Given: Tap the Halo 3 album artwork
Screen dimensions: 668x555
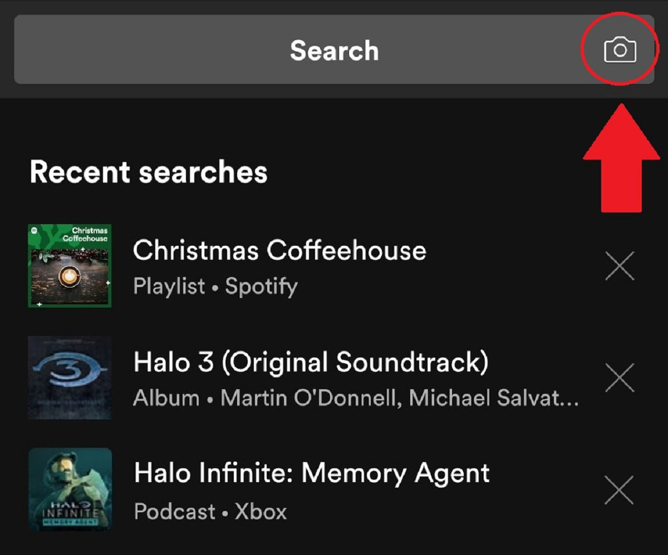Looking at the screenshot, I should [69, 377].
